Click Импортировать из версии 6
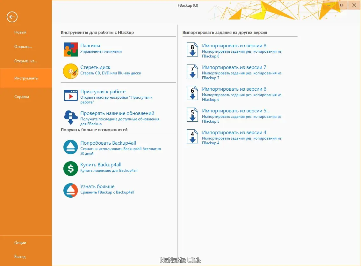 click(x=234, y=89)
